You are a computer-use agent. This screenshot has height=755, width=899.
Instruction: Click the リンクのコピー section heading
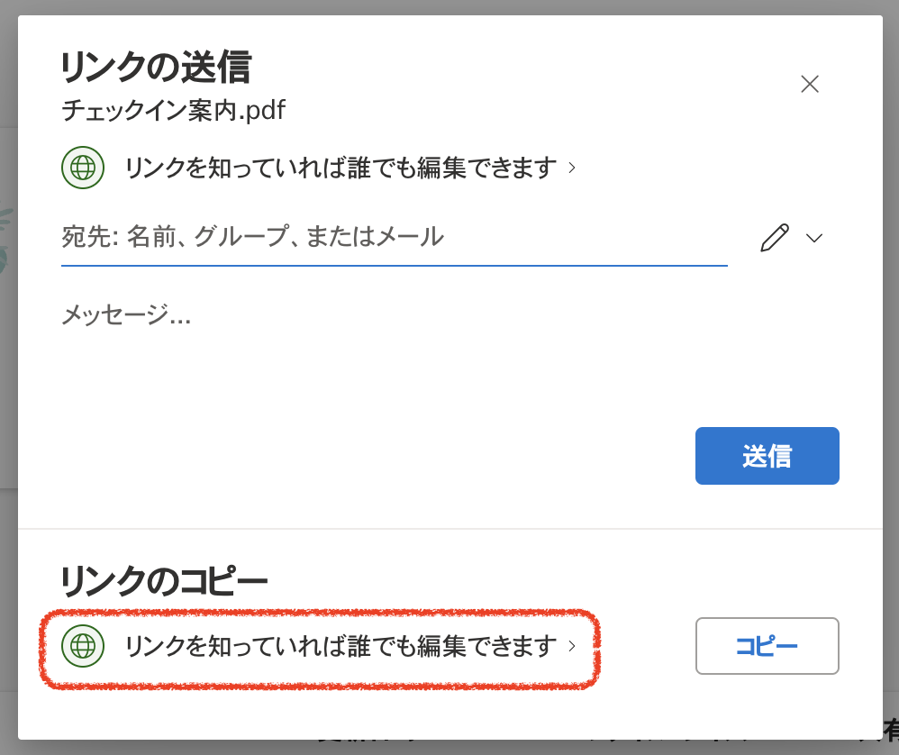coord(164,581)
